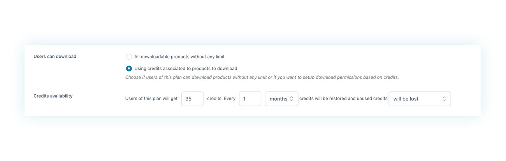Click the 'Users can download' setting label
Viewport: 506px width, 161px height.
coord(55,57)
